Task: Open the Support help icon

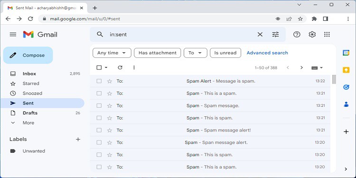Action: [x=297, y=35]
